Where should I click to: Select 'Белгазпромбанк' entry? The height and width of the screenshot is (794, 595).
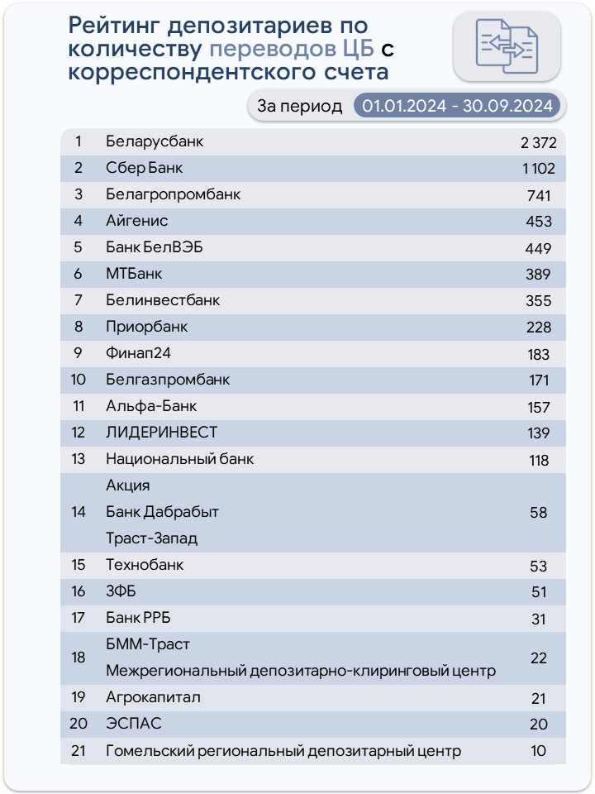click(x=168, y=380)
